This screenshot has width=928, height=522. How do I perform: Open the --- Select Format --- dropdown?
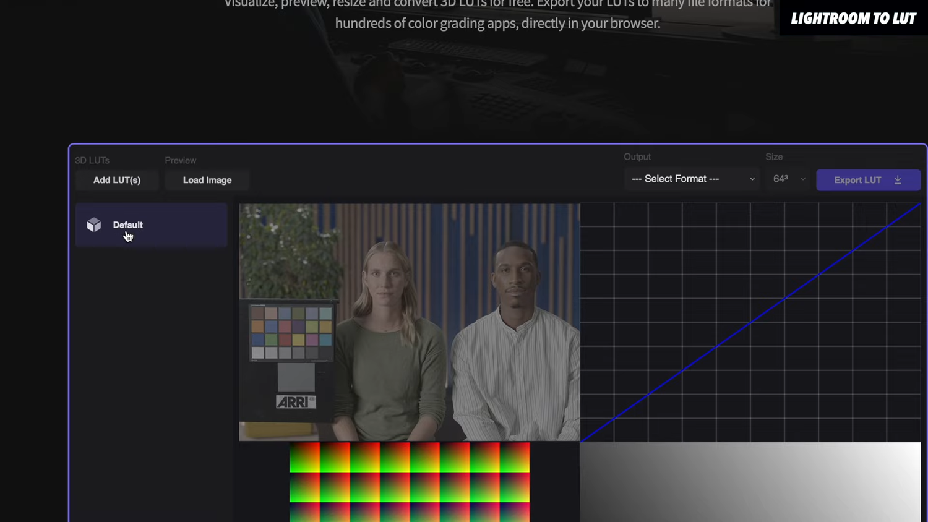[x=691, y=179]
